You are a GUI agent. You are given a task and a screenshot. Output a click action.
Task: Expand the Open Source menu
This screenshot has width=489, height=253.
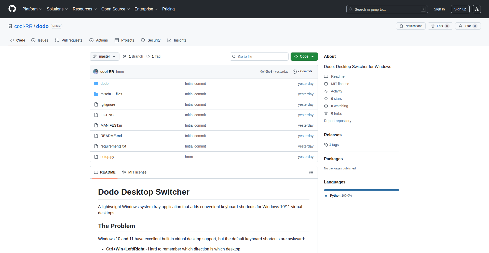pyautogui.click(x=115, y=9)
